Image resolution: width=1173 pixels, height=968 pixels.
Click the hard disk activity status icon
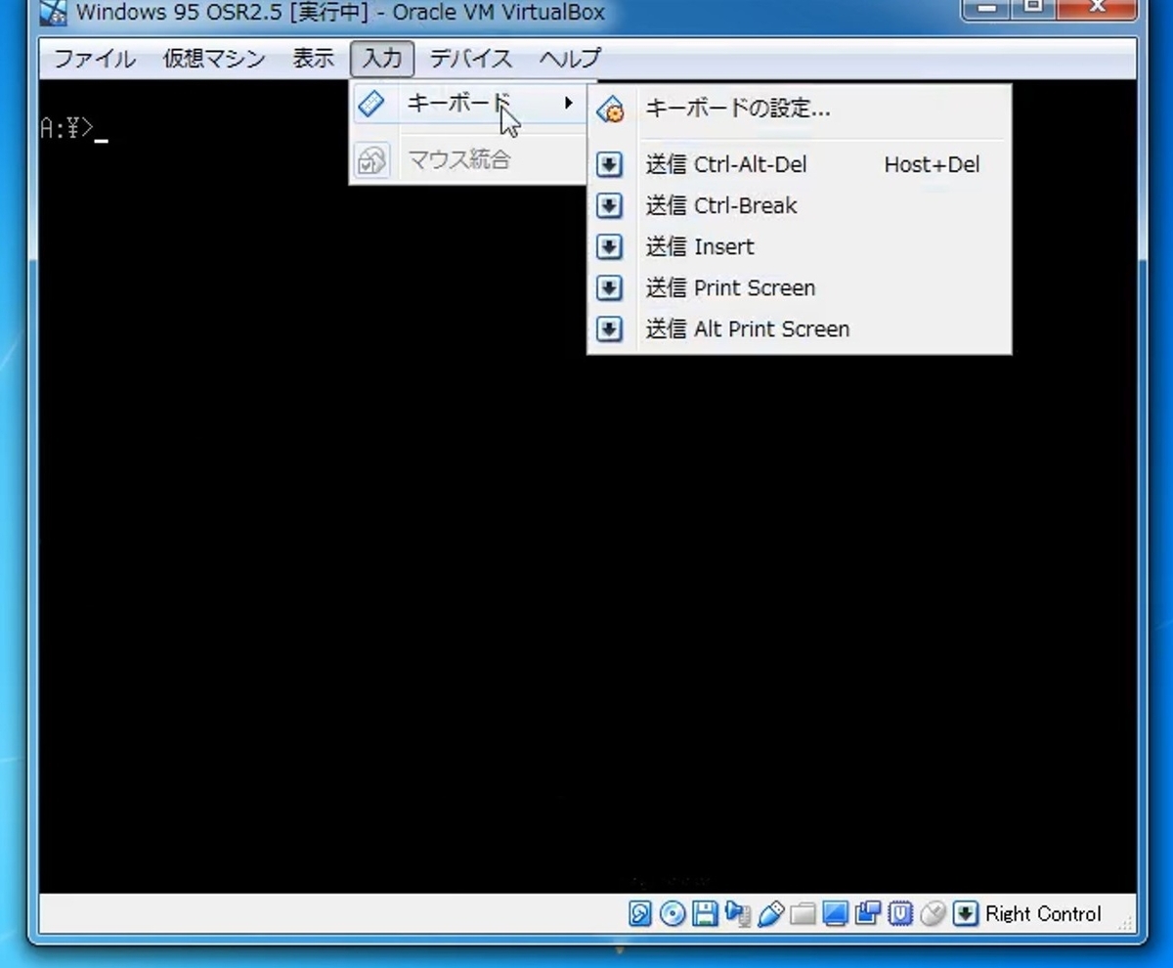pos(639,914)
